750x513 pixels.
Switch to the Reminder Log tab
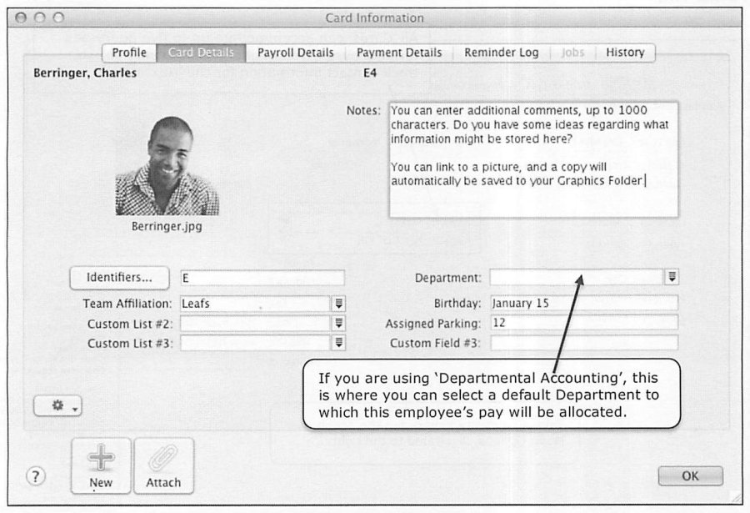click(x=502, y=53)
